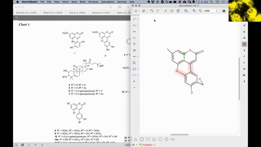Select Iodine atom from element bar
The image size is (261, 147).
pos(244,81)
